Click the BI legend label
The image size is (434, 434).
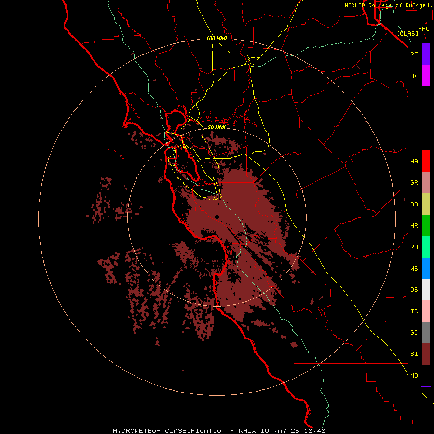(x=414, y=354)
